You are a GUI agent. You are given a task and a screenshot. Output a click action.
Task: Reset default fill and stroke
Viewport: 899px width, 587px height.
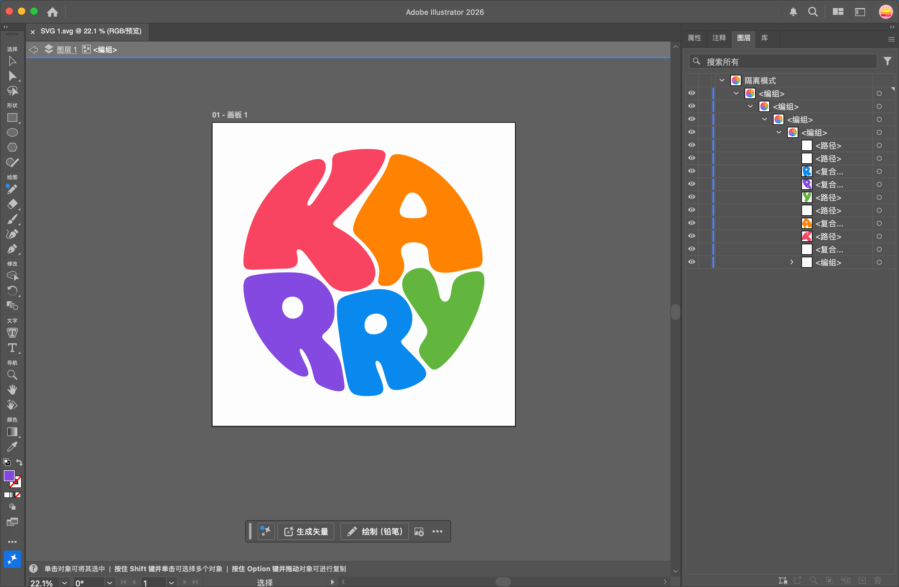6,462
